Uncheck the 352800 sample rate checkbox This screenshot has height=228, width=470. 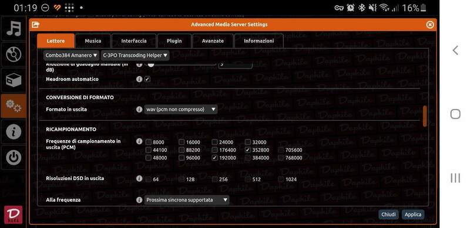click(247, 150)
